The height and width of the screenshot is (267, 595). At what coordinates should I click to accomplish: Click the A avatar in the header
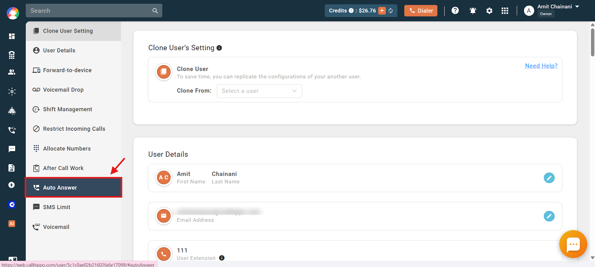click(x=529, y=11)
